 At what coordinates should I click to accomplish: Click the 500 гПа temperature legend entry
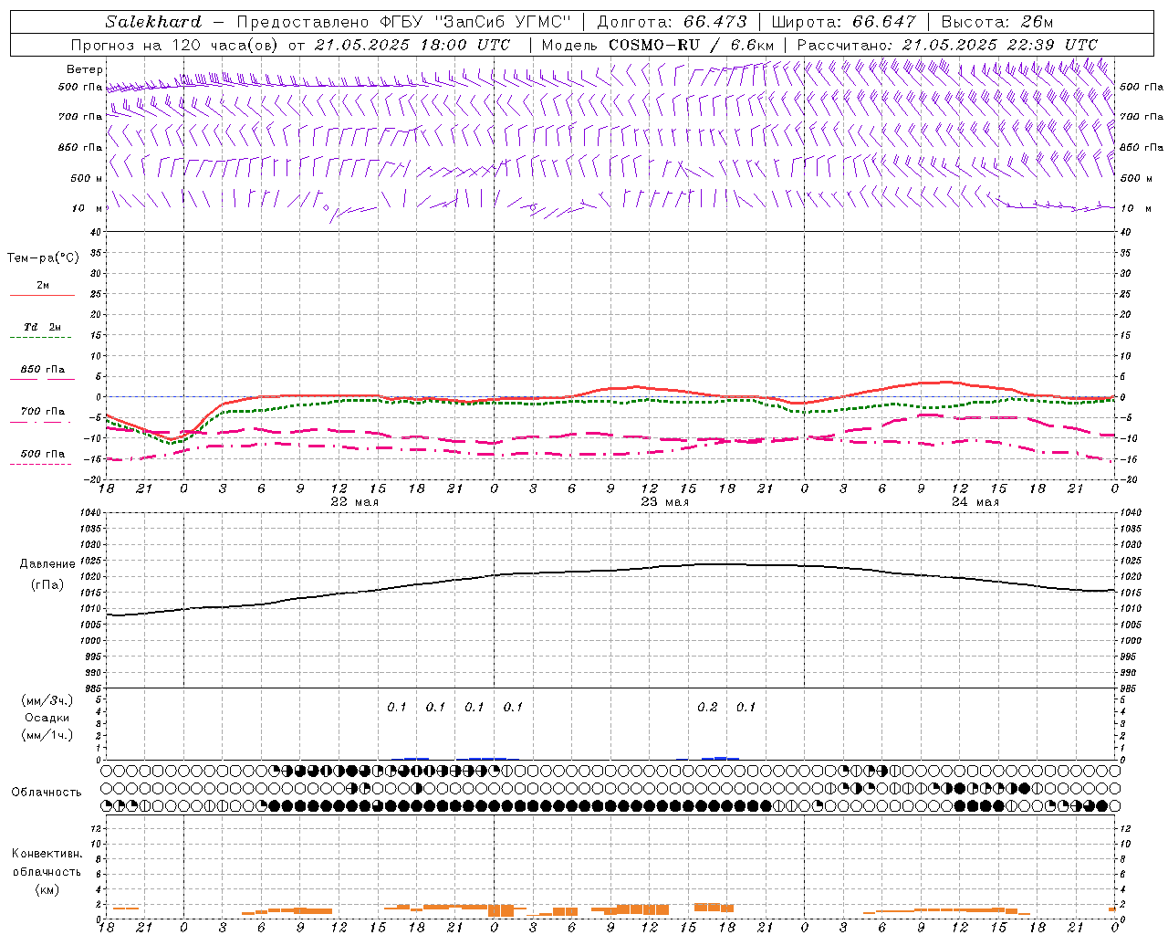coord(43,457)
